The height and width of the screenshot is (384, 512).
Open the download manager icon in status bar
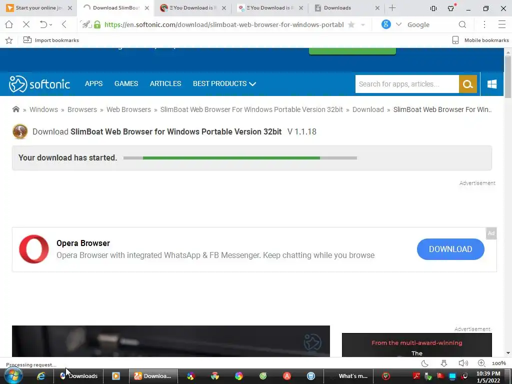click(x=444, y=363)
